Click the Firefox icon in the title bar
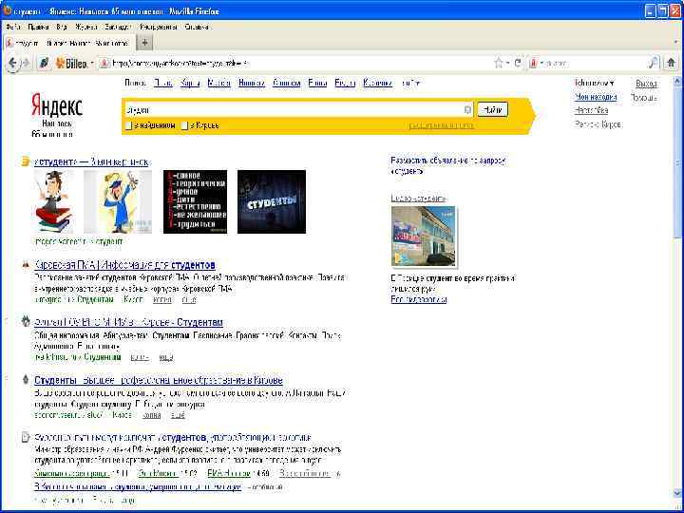The height and width of the screenshot is (513, 684). [x=7, y=11]
